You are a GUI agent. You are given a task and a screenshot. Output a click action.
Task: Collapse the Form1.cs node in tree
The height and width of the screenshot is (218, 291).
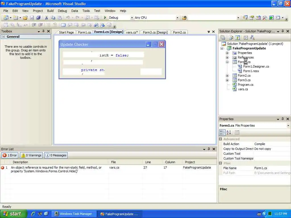[x=227, y=62]
